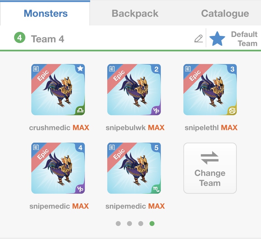Screen dimensions: 261x239
Task: Select the snipelethl monster card
Action: coord(210,90)
